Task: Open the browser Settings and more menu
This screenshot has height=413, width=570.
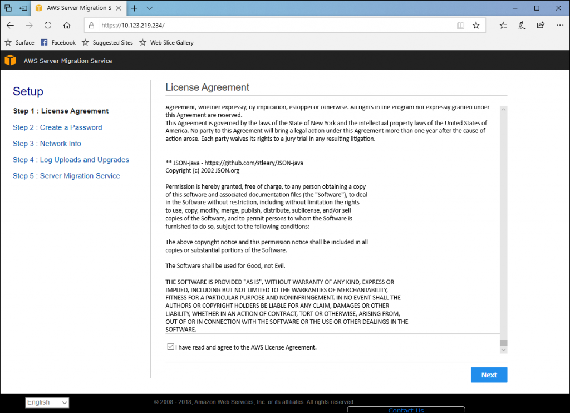Action: tap(559, 25)
